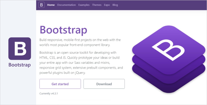Click the empty light gray left panel above the logo
Screen dimensions: 207x105
(x=18, y=17)
